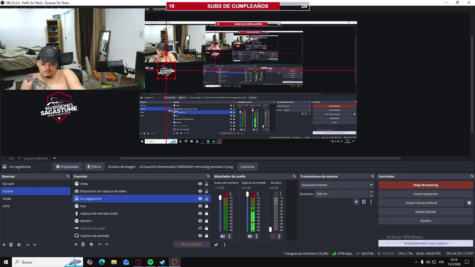
Task: Adjust Captura de entrada volume slider
Action: coord(247,194)
